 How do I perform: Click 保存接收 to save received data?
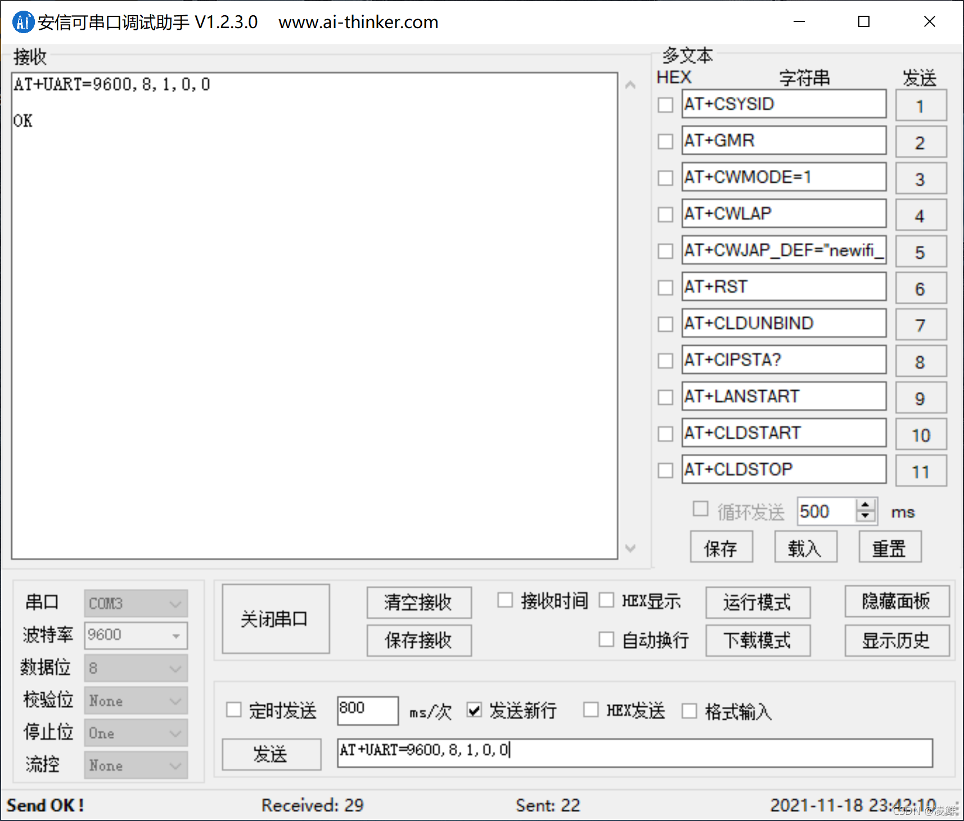click(419, 640)
